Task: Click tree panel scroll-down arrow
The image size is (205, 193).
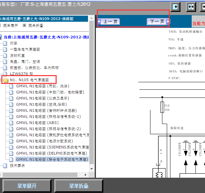Action: [92, 169]
